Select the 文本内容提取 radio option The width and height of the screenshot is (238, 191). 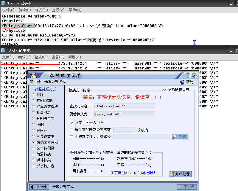click(33, 107)
